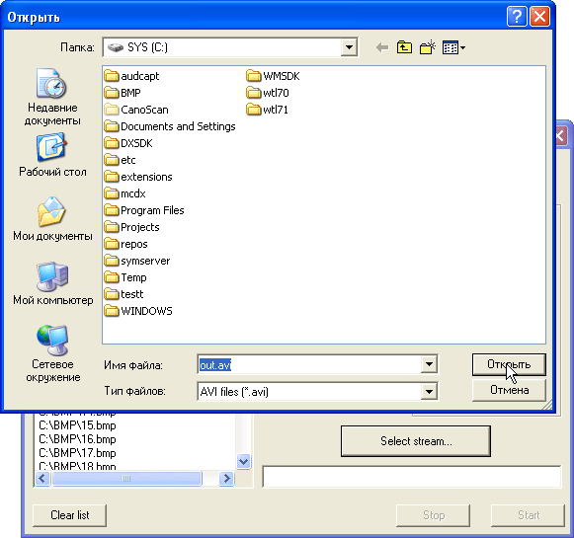
Task: Select the CanoScan folder
Action: [135, 110]
